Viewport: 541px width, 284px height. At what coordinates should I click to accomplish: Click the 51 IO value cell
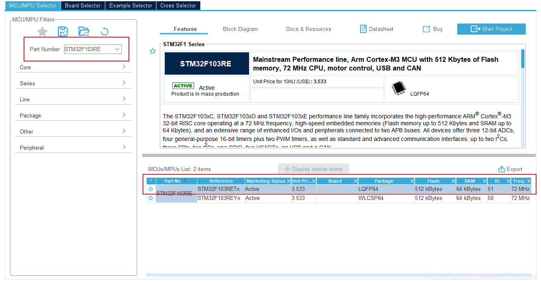[x=499, y=189]
